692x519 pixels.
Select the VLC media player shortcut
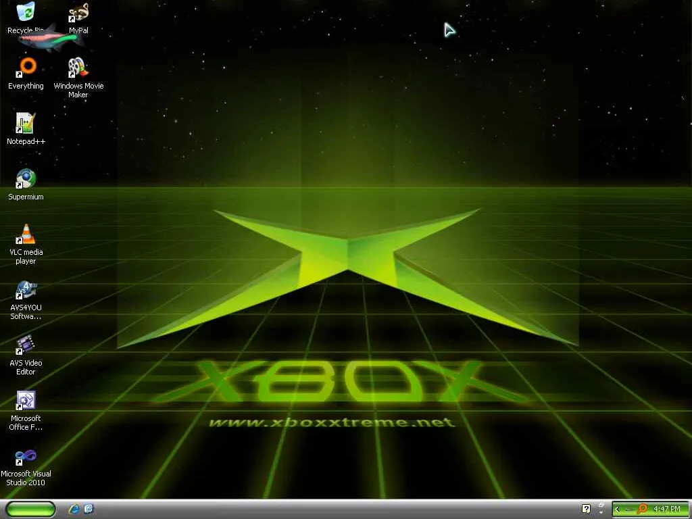(x=26, y=244)
